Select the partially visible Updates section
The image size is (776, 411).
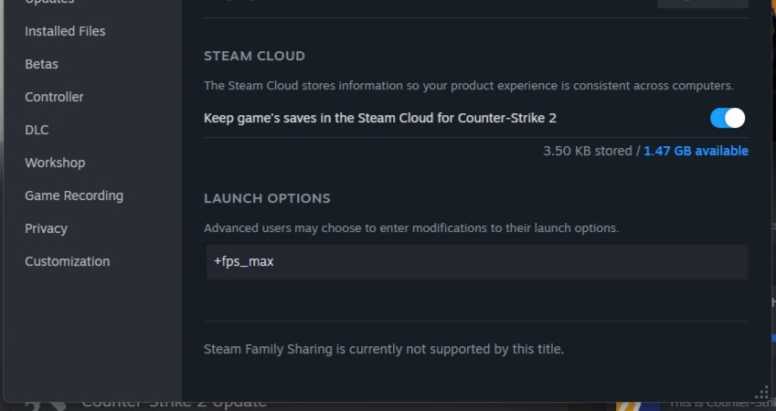pyautogui.click(x=49, y=3)
